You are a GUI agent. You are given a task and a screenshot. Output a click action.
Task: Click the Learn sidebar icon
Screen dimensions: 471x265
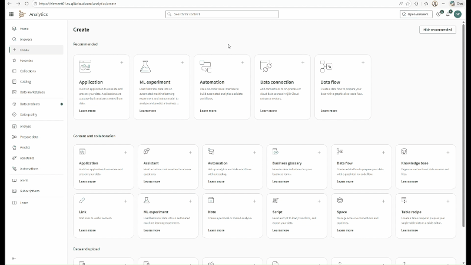point(14,203)
